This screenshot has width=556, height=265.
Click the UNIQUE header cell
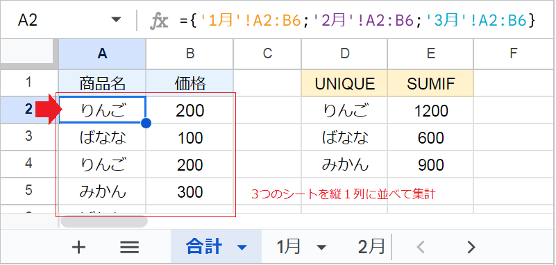pyautogui.click(x=344, y=83)
